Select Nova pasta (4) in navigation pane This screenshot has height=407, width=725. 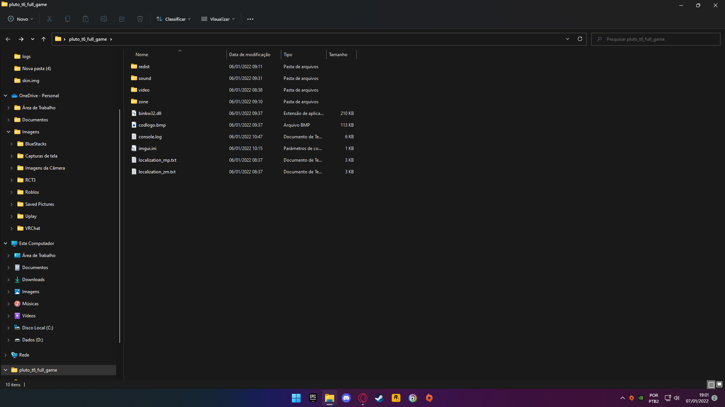[x=36, y=69]
